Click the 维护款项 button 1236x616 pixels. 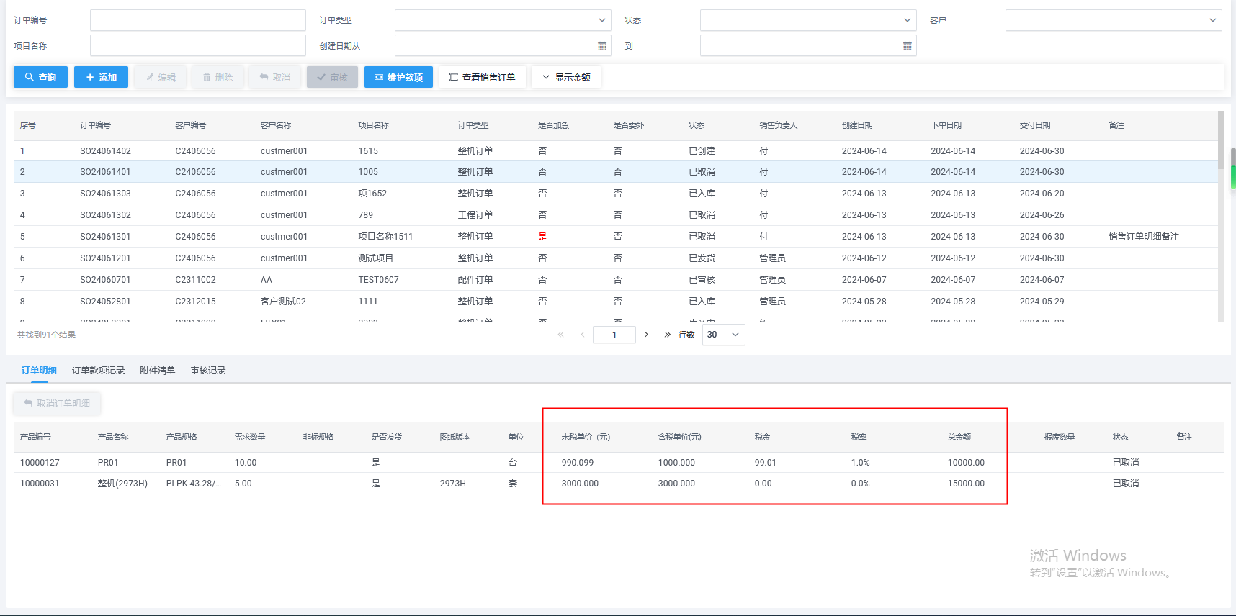pyautogui.click(x=398, y=77)
